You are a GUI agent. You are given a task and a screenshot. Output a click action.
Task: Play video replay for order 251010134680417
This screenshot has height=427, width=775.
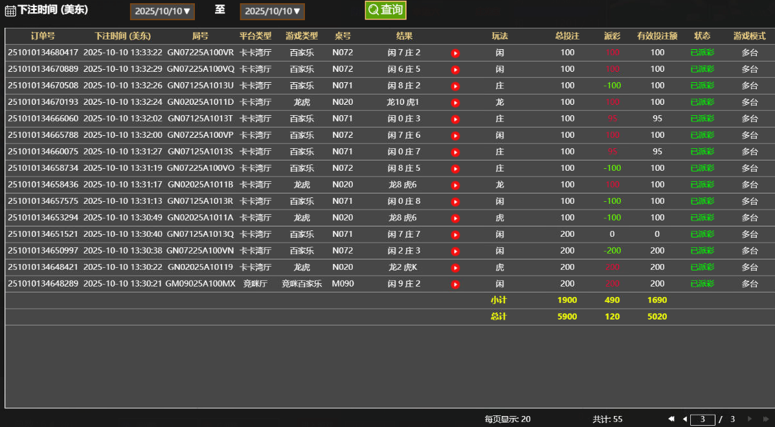(x=455, y=52)
